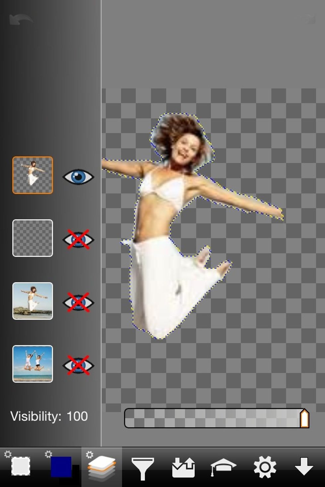This screenshot has height=487, width=325.
Task: Tap the faded redo arrow icon
Action: [x=309, y=19]
